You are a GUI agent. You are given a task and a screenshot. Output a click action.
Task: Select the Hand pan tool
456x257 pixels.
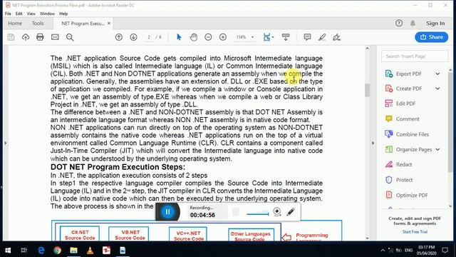tap(194, 37)
